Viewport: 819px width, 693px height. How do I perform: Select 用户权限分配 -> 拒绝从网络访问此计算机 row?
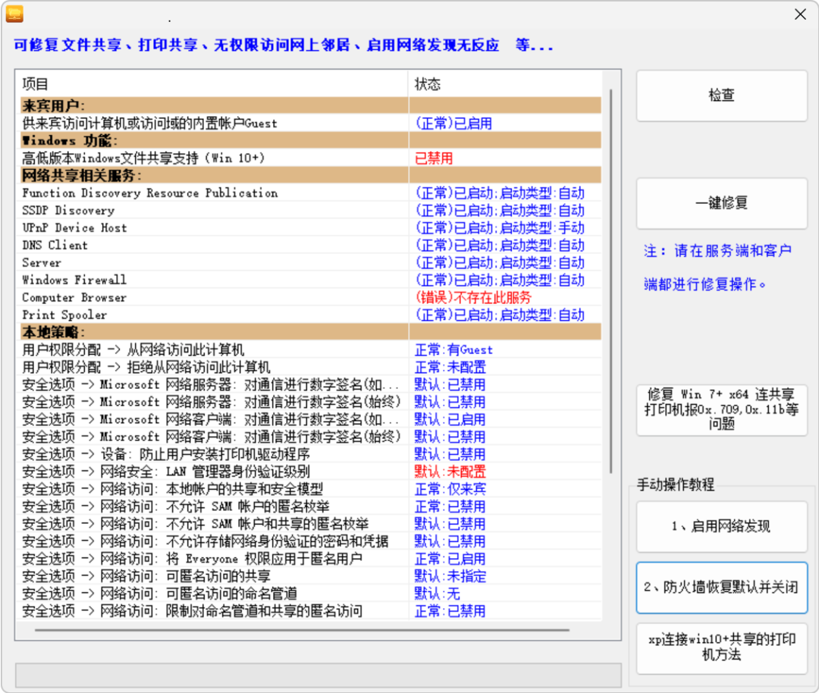[x=312, y=367]
